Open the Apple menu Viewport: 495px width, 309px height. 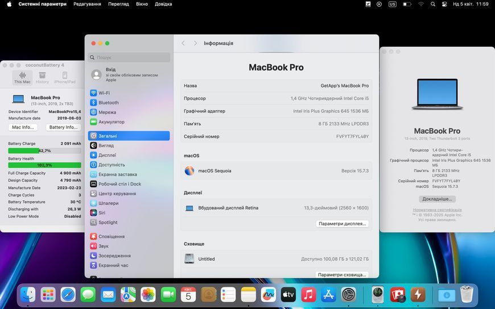9,4
